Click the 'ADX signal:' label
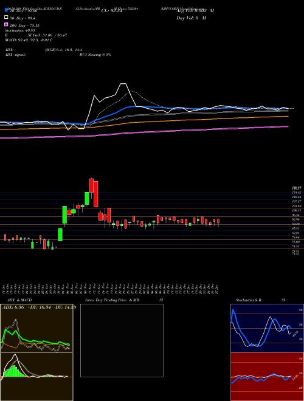The image size is (304, 401). (15, 55)
